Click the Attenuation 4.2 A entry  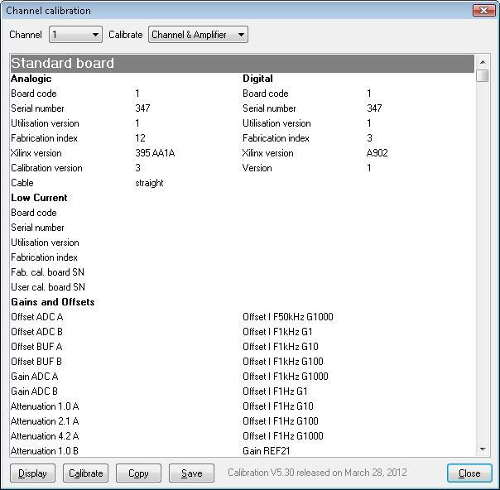45,436
